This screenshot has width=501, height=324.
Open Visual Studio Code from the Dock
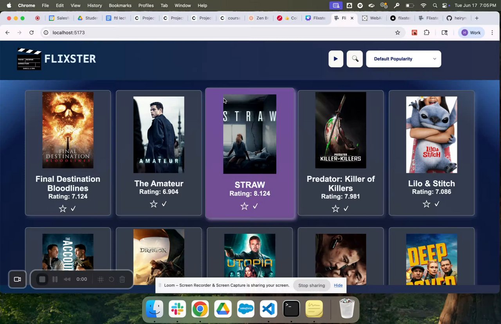click(x=269, y=309)
